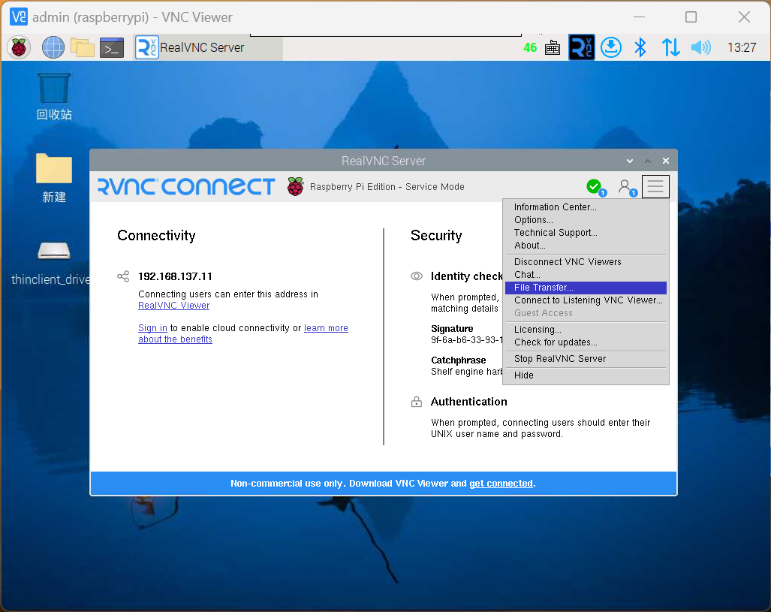Select the 新建 folder desktop icon
The image size is (771, 612).
click(53, 178)
